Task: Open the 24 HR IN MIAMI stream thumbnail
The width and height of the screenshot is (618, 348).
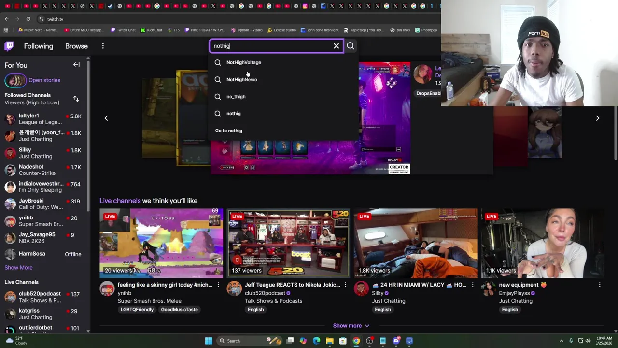Action: click(415, 243)
